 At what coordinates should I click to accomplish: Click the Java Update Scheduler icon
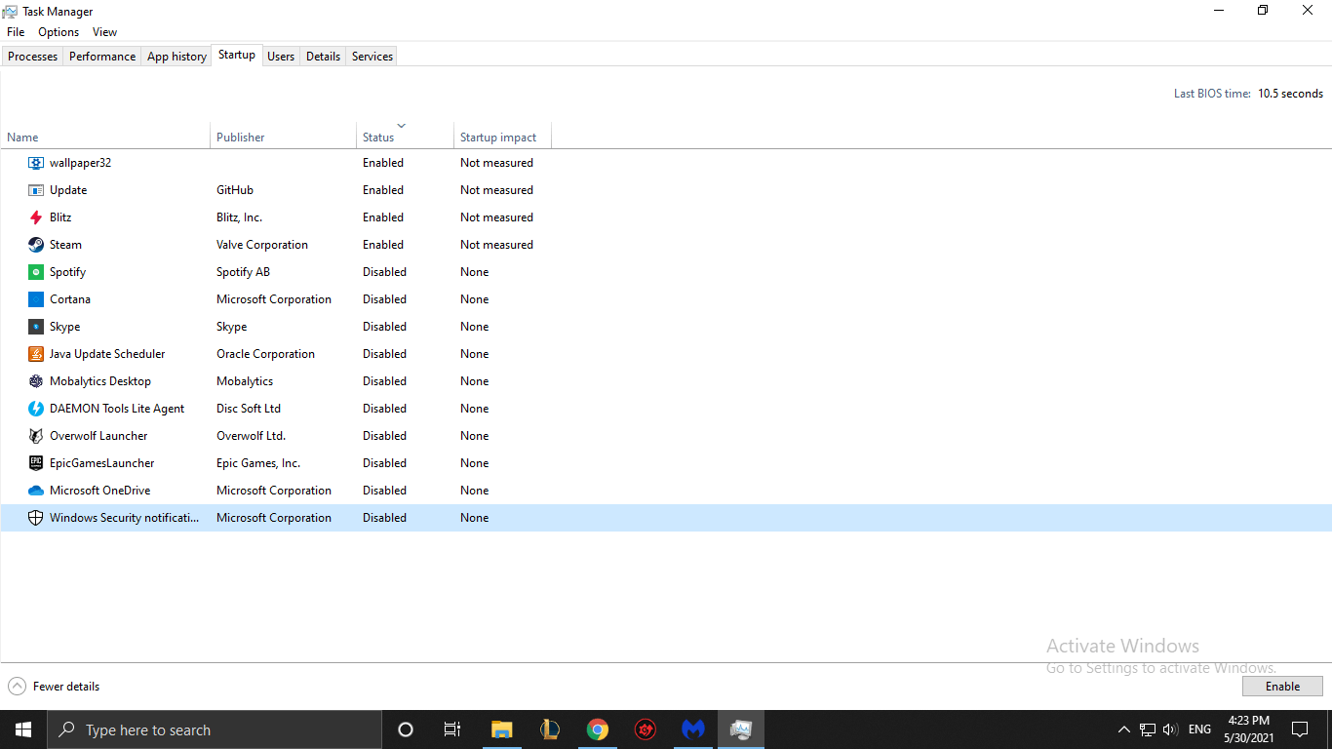(35, 353)
